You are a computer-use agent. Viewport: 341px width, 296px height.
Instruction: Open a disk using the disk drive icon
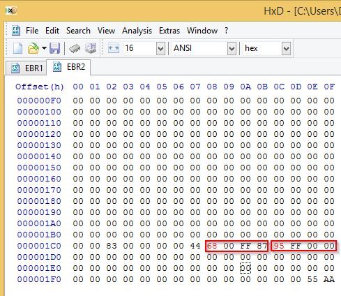click(91, 48)
